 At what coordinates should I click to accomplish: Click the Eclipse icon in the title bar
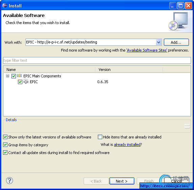(5, 5)
